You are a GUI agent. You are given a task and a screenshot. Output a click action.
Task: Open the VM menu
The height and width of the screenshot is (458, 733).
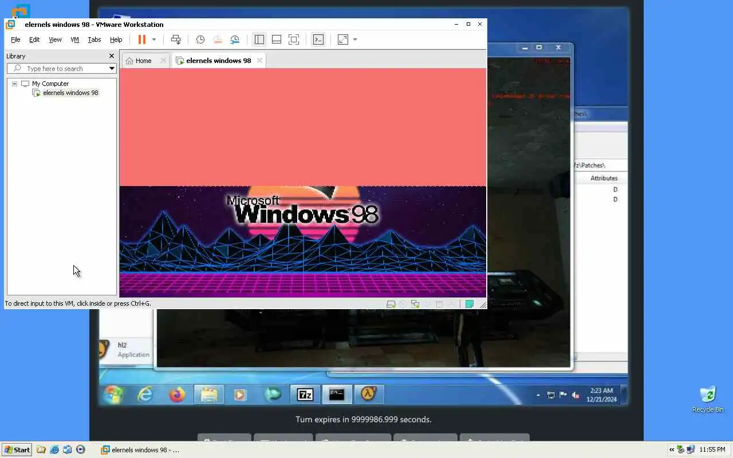pos(74,40)
